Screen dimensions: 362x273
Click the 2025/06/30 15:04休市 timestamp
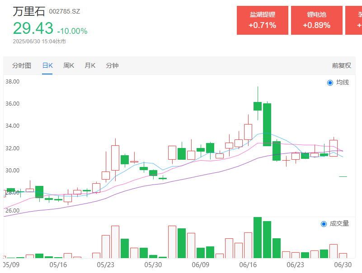point(39,42)
